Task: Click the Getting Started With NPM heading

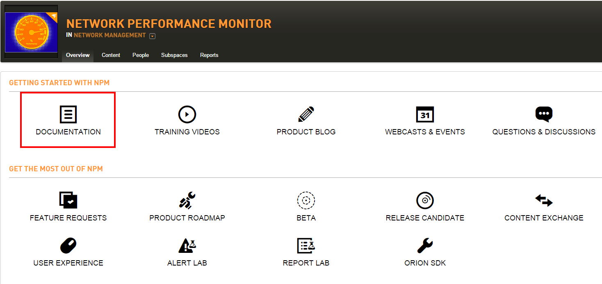Action: [x=59, y=83]
